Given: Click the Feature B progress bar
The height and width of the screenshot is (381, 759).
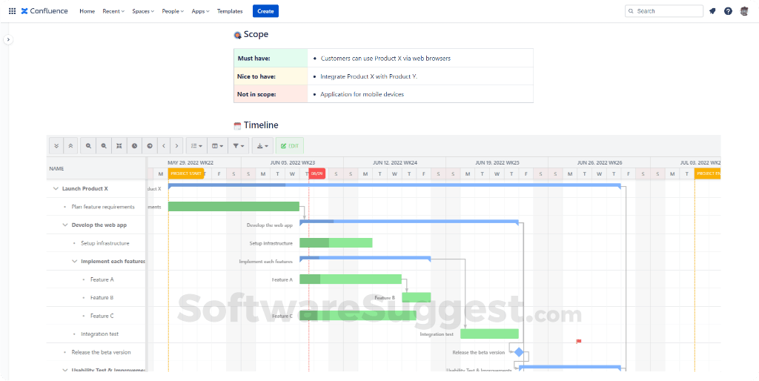Looking at the screenshot, I should click(x=417, y=297).
